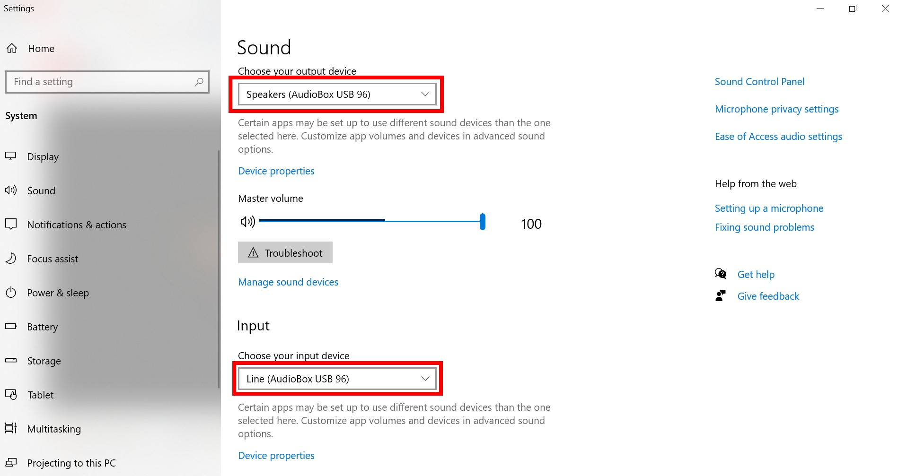This screenshot has width=898, height=476.
Task: Select the Display icon in the sidebar
Action: point(11,156)
